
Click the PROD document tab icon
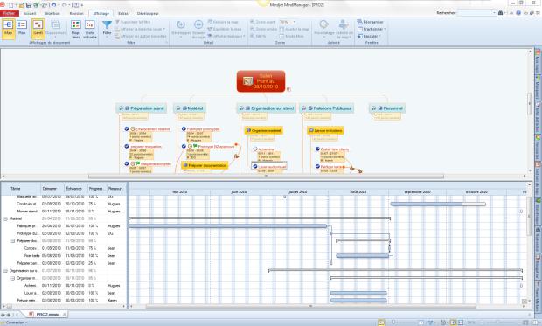[31, 315]
